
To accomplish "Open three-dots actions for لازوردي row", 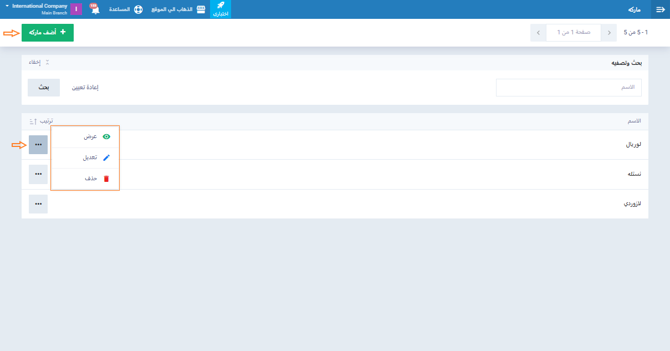I will point(38,204).
